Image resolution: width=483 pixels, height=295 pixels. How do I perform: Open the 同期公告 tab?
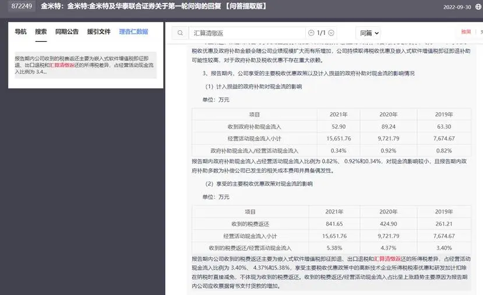[x=67, y=31]
